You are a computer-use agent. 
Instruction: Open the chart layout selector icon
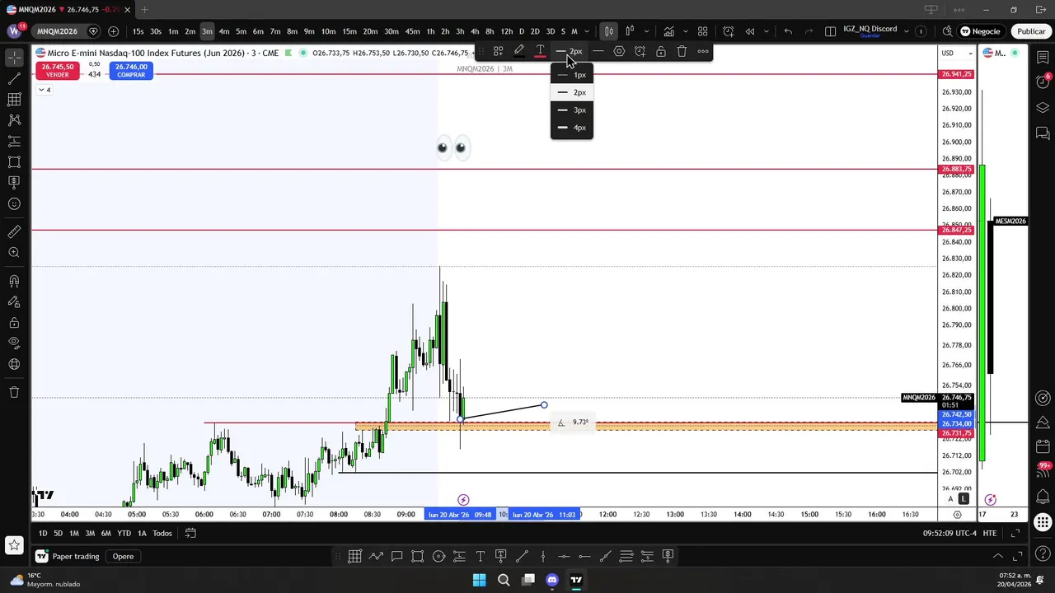830,31
